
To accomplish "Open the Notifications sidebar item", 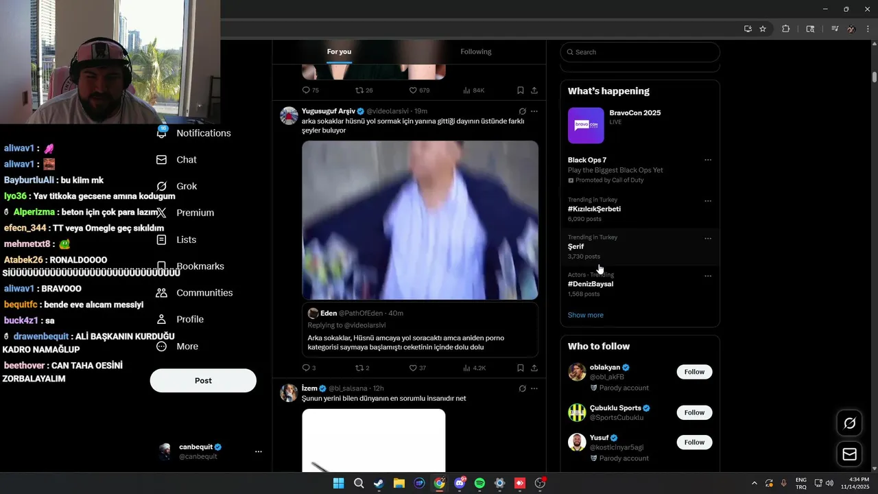I will point(195,133).
